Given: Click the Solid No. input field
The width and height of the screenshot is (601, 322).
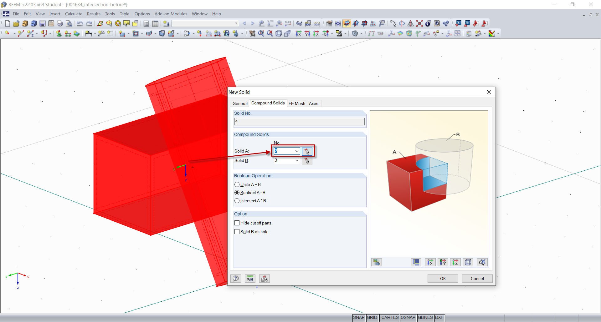Looking at the screenshot, I should (299, 121).
